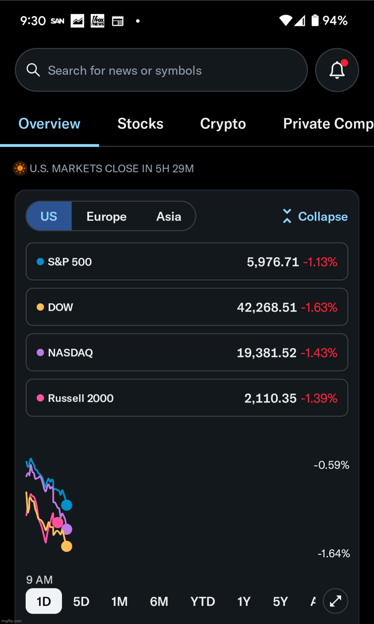Image resolution: width=374 pixels, height=624 pixels.
Task: Switch to the Overview tab
Action: (49, 124)
